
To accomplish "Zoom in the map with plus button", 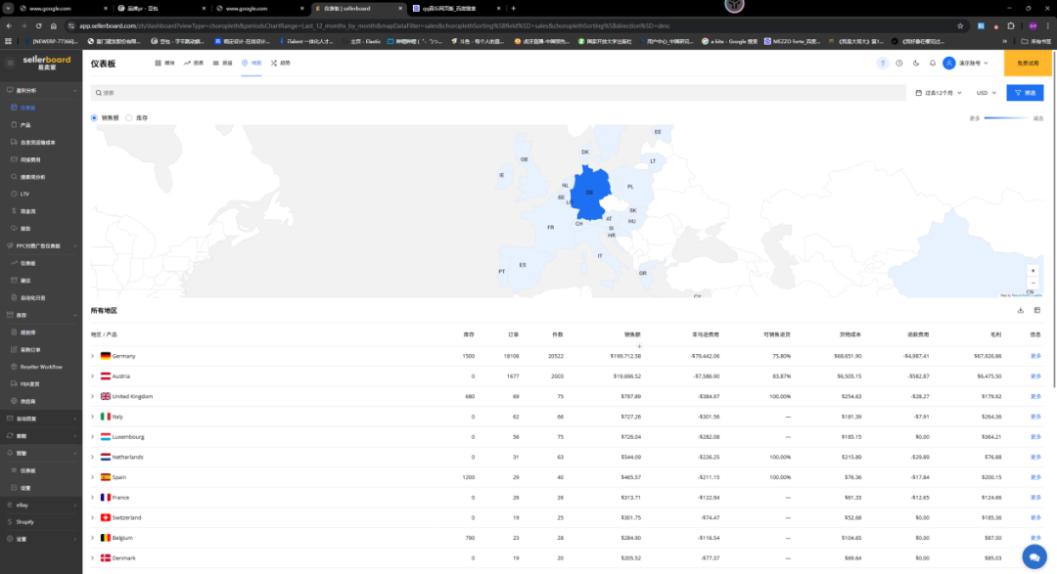I will [1033, 271].
